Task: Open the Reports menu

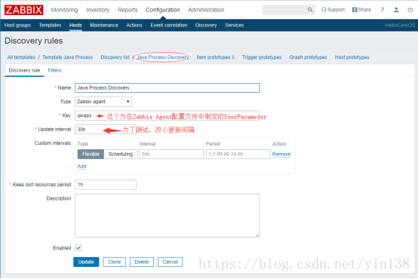Action: 128,10
